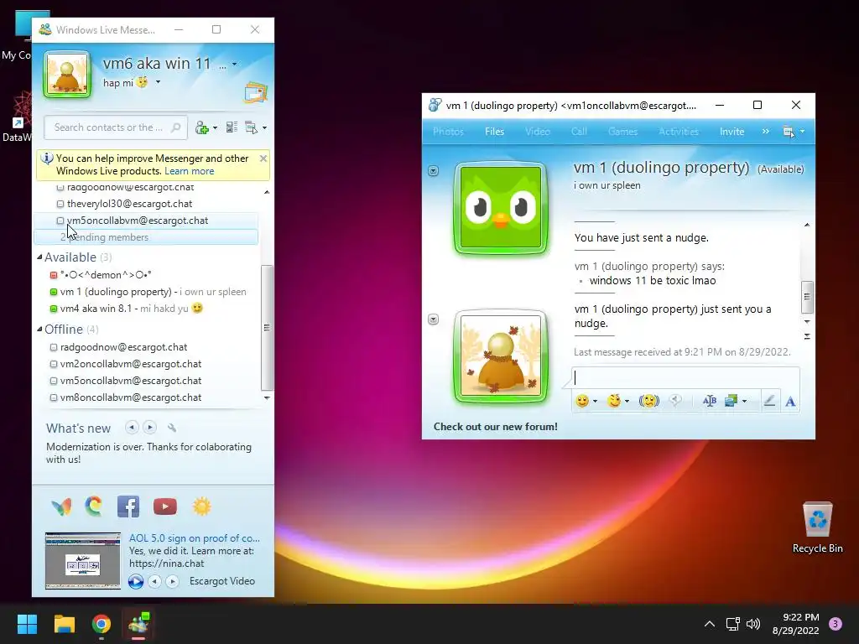Open the Show menu icon in Messenger
This screenshot has width=859, height=644.
coord(252,127)
